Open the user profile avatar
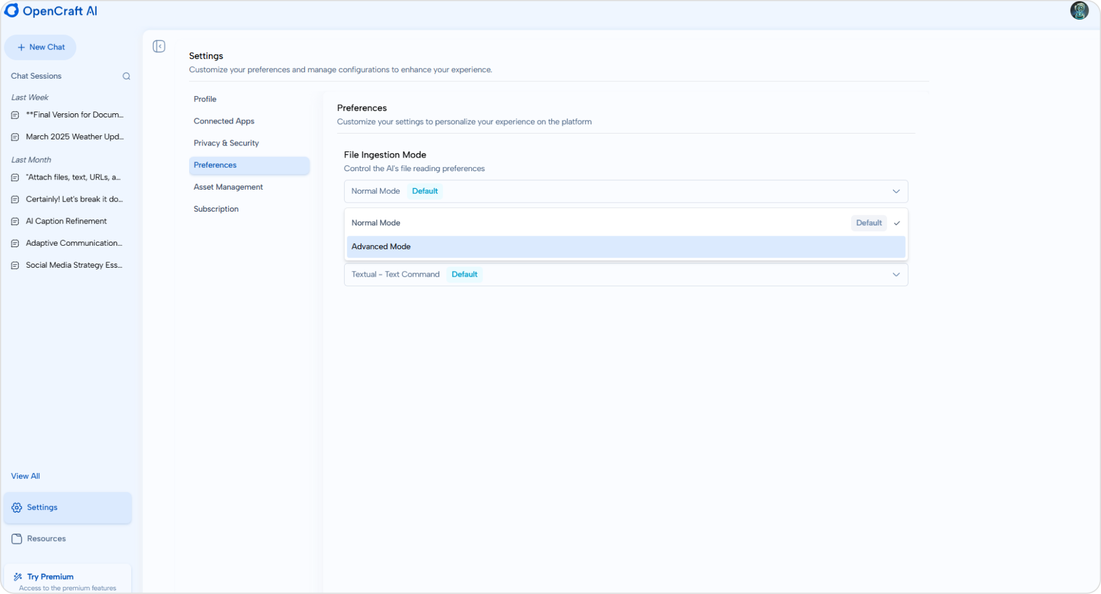The height and width of the screenshot is (594, 1101). [x=1079, y=11]
